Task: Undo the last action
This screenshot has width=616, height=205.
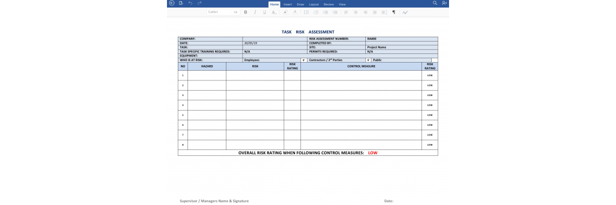Action: 191,3
